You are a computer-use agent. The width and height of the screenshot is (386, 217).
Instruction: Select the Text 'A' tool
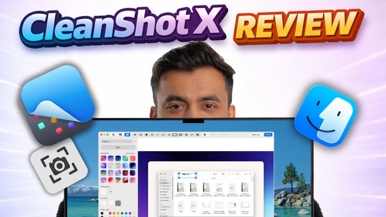[169, 134]
